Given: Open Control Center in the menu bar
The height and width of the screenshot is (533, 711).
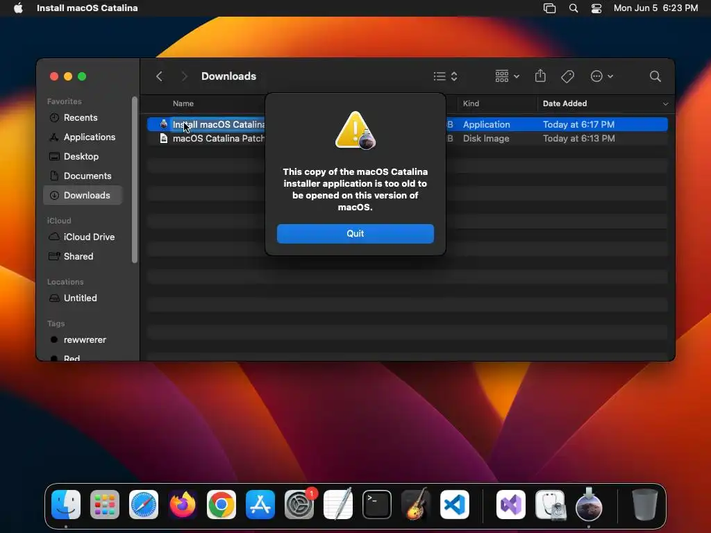Looking at the screenshot, I should click(596, 8).
